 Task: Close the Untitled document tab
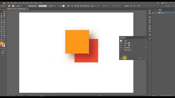pyautogui.click(x=28, y=9)
